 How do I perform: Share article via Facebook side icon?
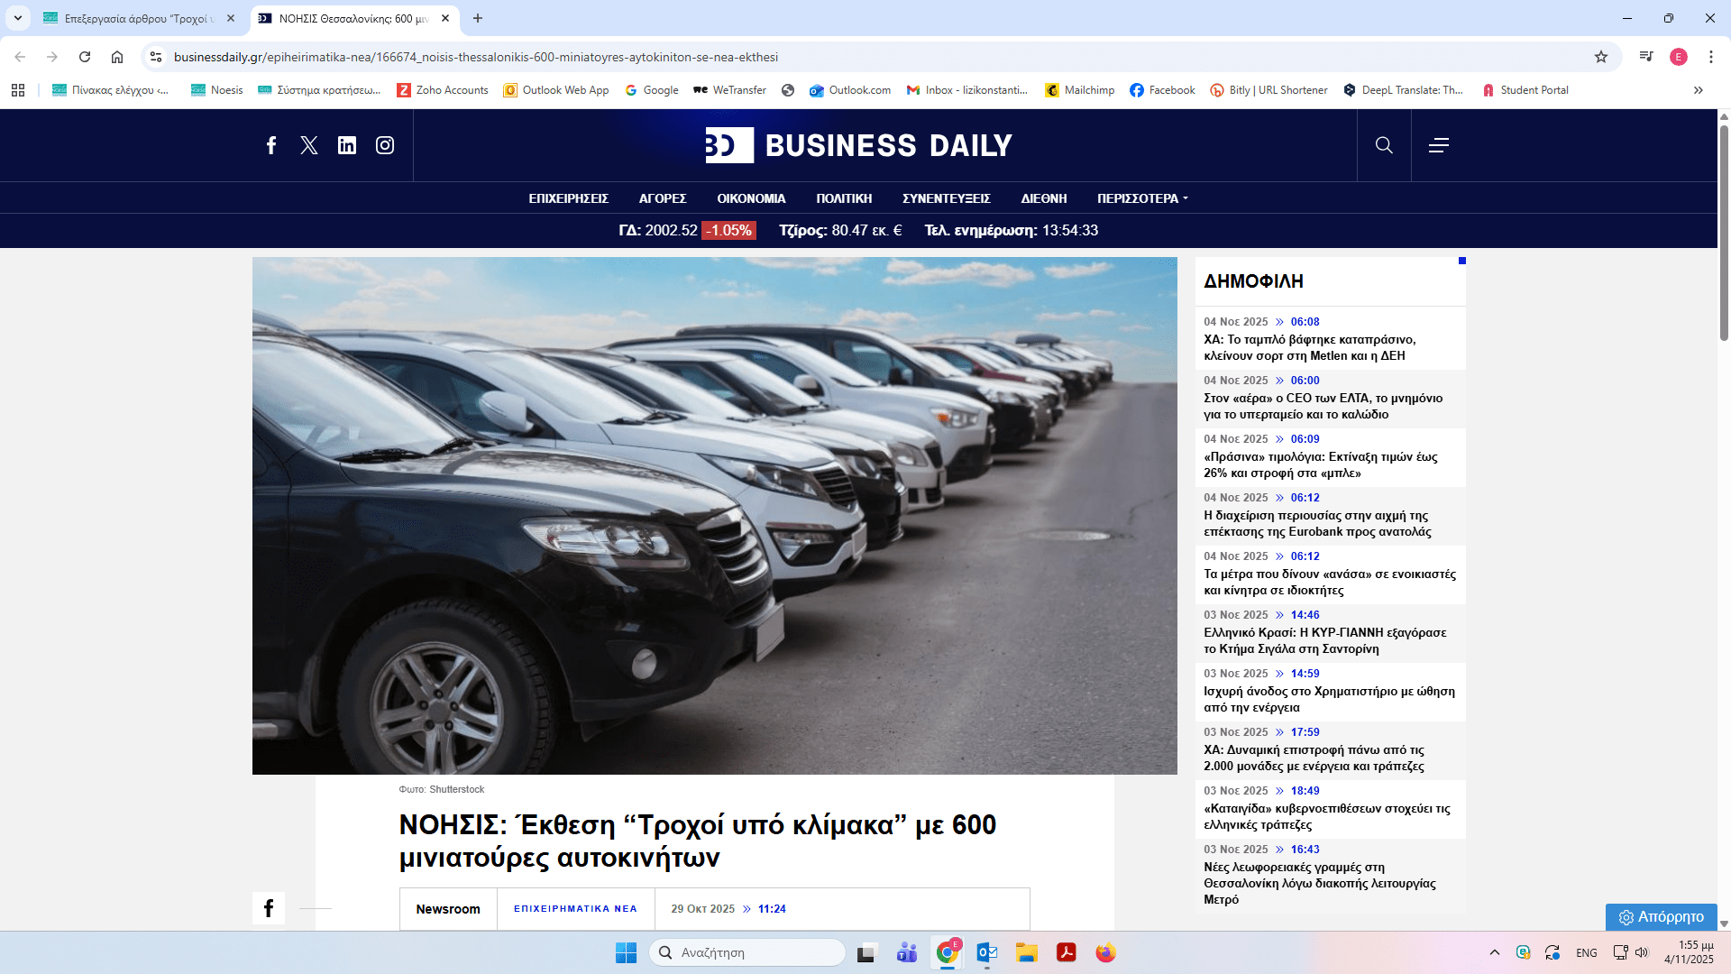point(269,908)
